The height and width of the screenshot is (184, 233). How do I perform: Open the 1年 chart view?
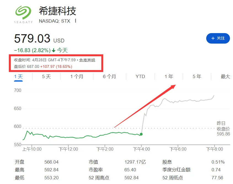(x=169, y=77)
